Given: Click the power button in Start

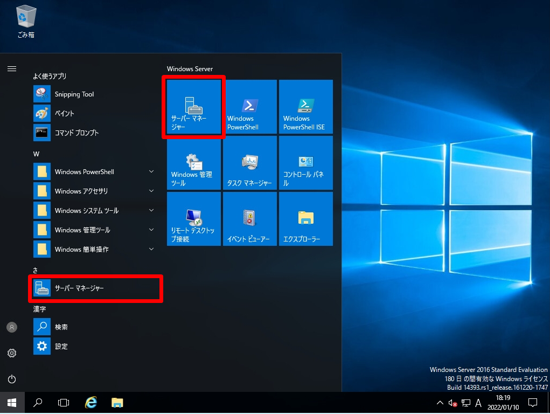Looking at the screenshot, I should (12, 379).
